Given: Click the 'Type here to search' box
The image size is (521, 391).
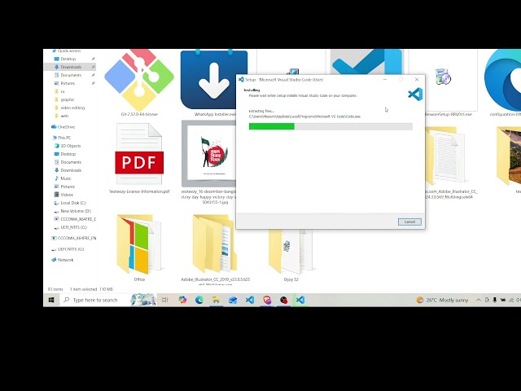Looking at the screenshot, I should click(x=95, y=300).
